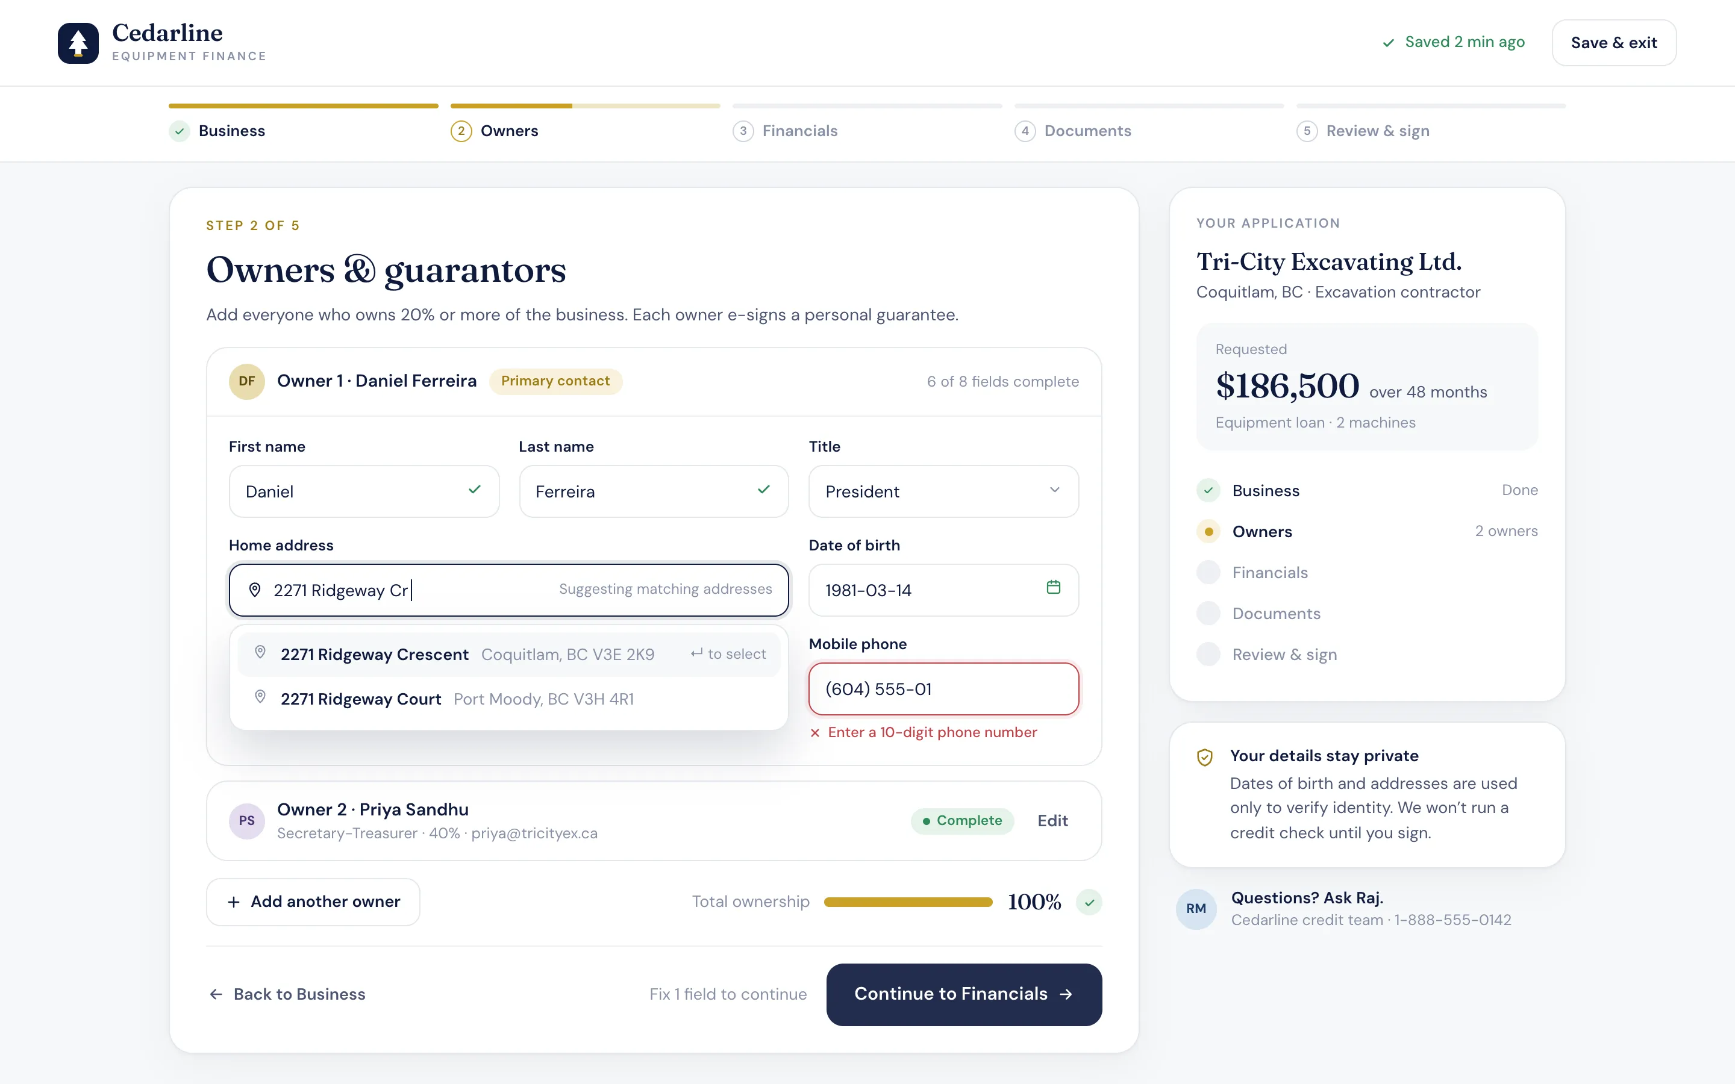This screenshot has width=1735, height=1084.
Task: Click the Cedarline tree logo icon
Action: [78, 43]
